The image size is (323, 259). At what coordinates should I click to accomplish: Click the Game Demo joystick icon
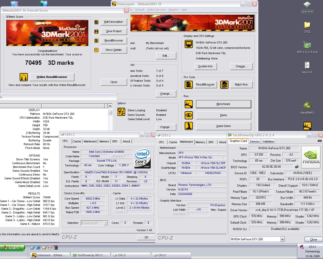[x=189, y=126]
